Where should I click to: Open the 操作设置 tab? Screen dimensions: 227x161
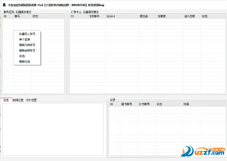31,100
